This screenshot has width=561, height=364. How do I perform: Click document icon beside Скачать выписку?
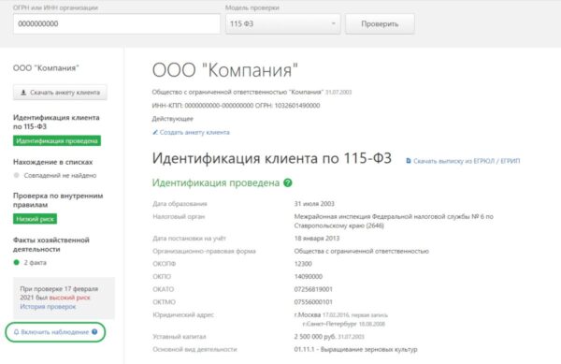409,161
